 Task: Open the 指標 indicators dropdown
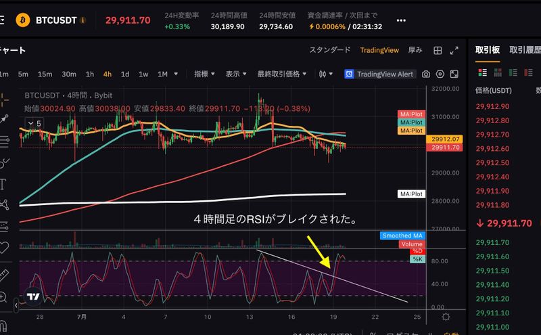(x=204, y=74)
